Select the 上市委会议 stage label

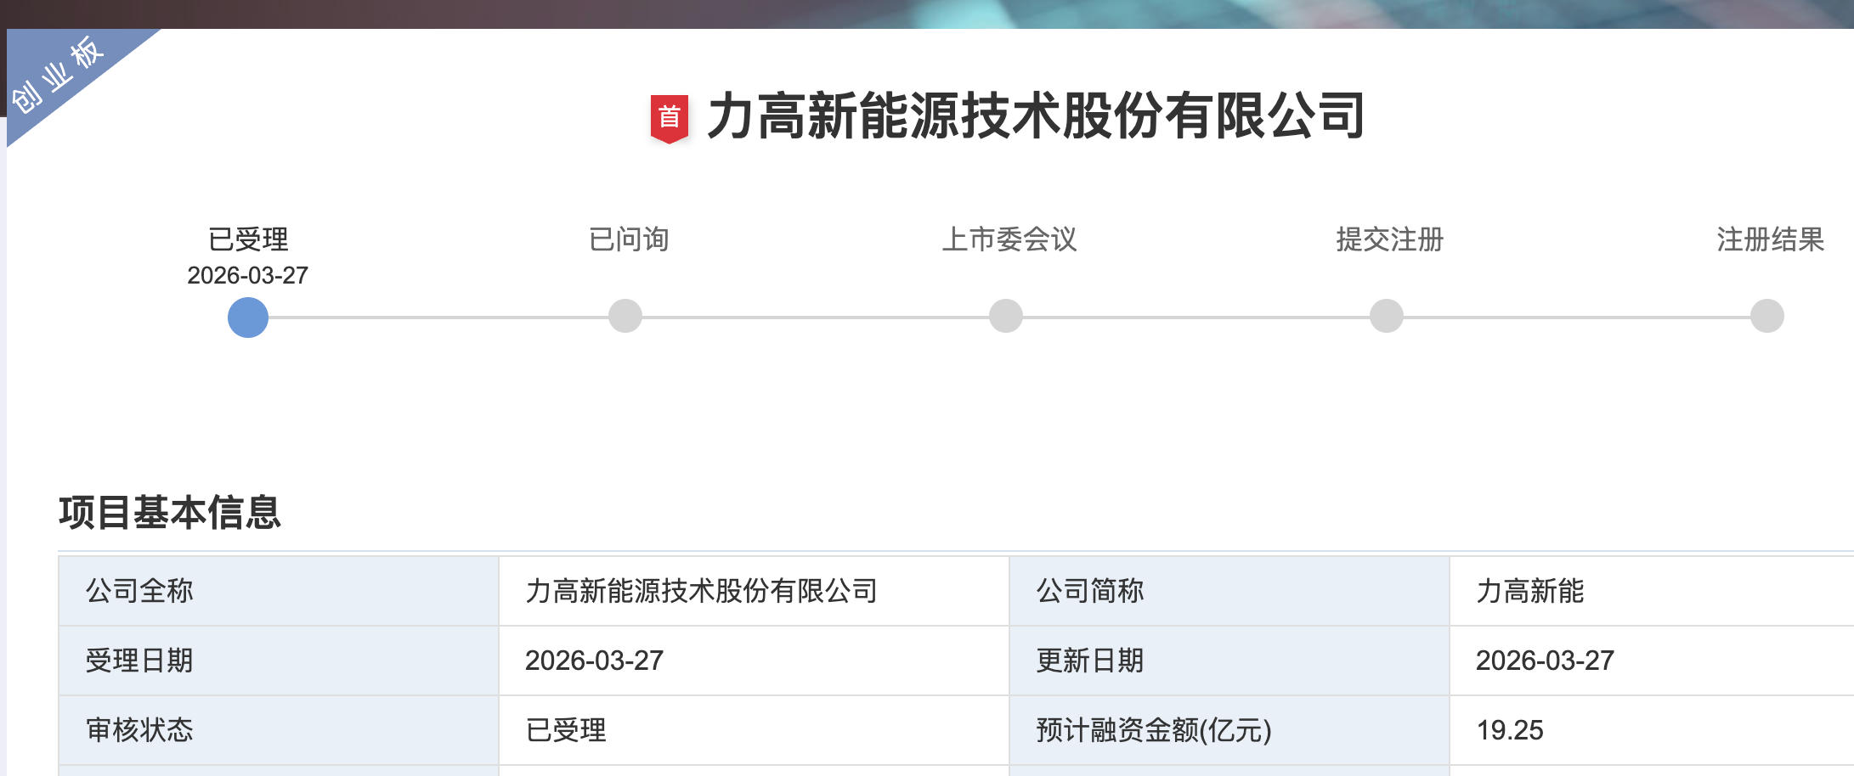coord(1009,239)
